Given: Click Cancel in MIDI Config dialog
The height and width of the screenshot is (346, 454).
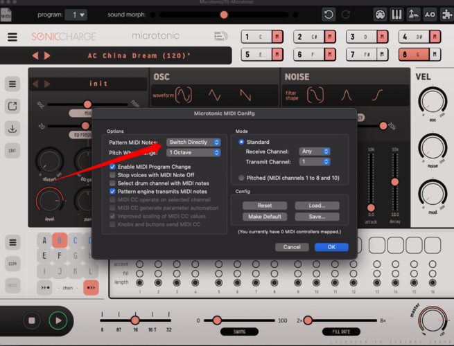Looking at the screenshot, I should [292, 247].
